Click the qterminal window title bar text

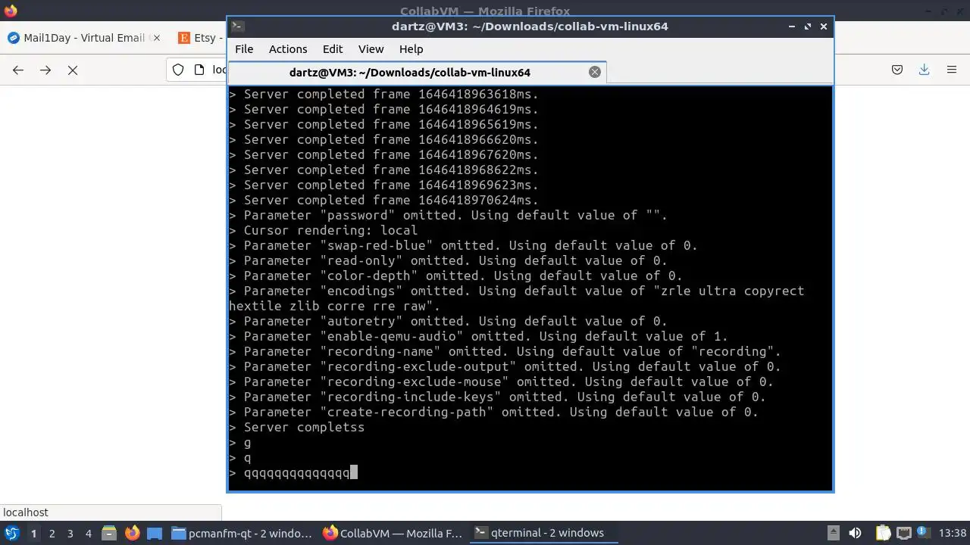tap(530, 26)
